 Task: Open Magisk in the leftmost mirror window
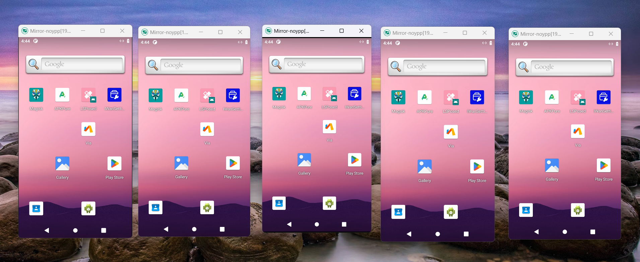(x=36, y=95)
